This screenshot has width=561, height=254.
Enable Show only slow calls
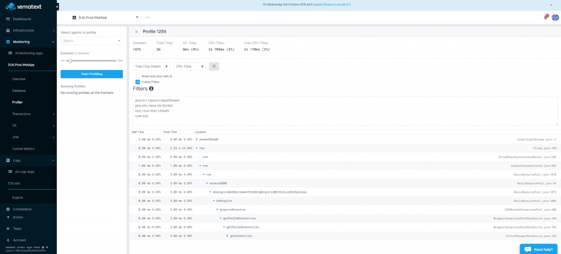[x=138, y=76]
